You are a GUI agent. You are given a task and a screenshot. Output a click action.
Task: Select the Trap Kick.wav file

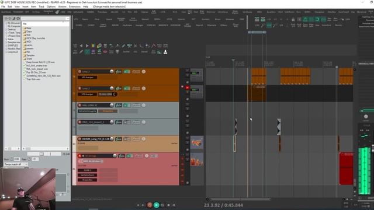click(33, 79)
